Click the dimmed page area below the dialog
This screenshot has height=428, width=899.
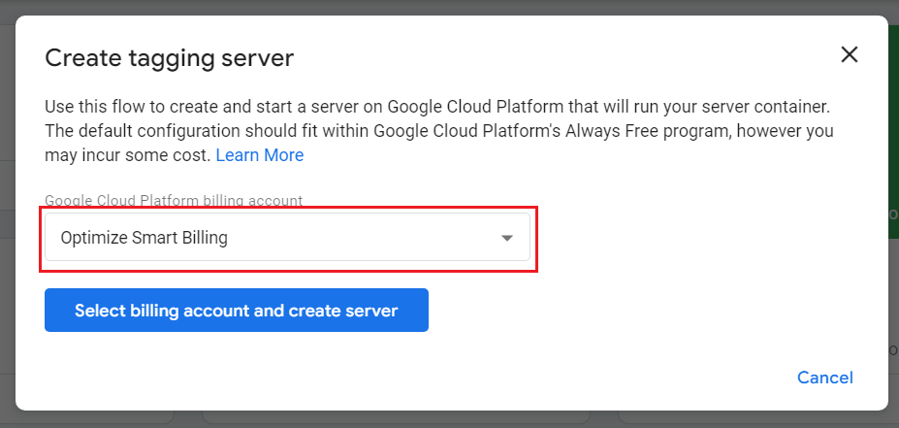(446, 419)
